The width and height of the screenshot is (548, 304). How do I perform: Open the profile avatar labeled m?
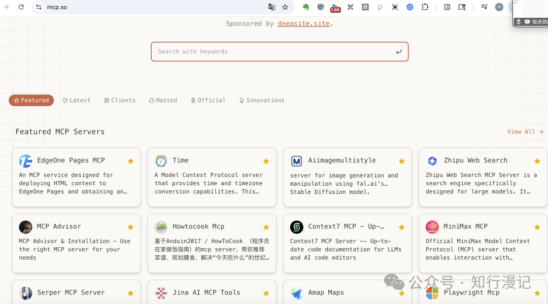[499, 7]
